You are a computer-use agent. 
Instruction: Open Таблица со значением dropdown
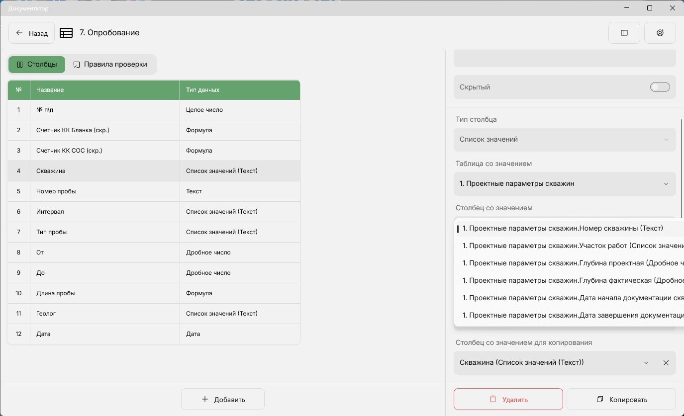pyautogui.click(x=565, y=184)
